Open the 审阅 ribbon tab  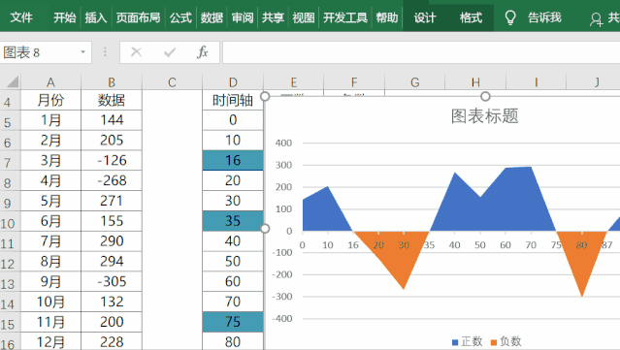[x=243, y=17]
